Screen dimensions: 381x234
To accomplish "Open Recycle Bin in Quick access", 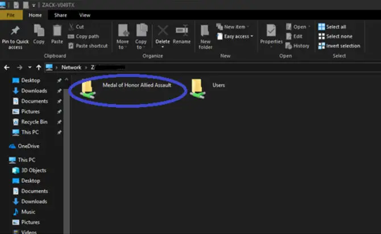I will pyautogui.click(x=30, y=122).
